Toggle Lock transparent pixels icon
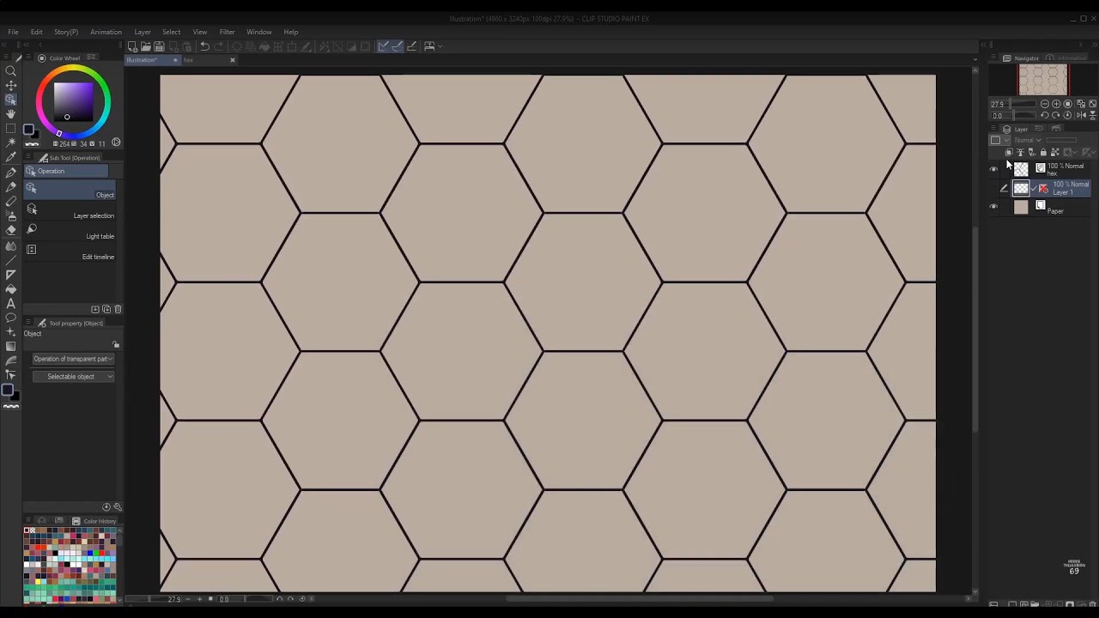 1054,153
